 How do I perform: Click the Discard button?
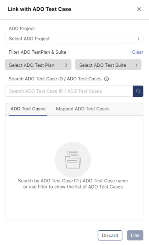(x=110, y=235)
